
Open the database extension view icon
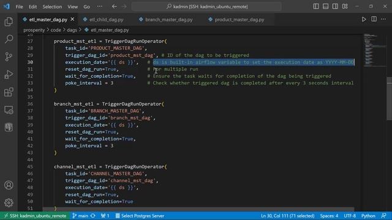pos(9,127)
